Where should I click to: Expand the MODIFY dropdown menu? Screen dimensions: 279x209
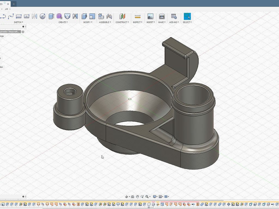(87, 22)
